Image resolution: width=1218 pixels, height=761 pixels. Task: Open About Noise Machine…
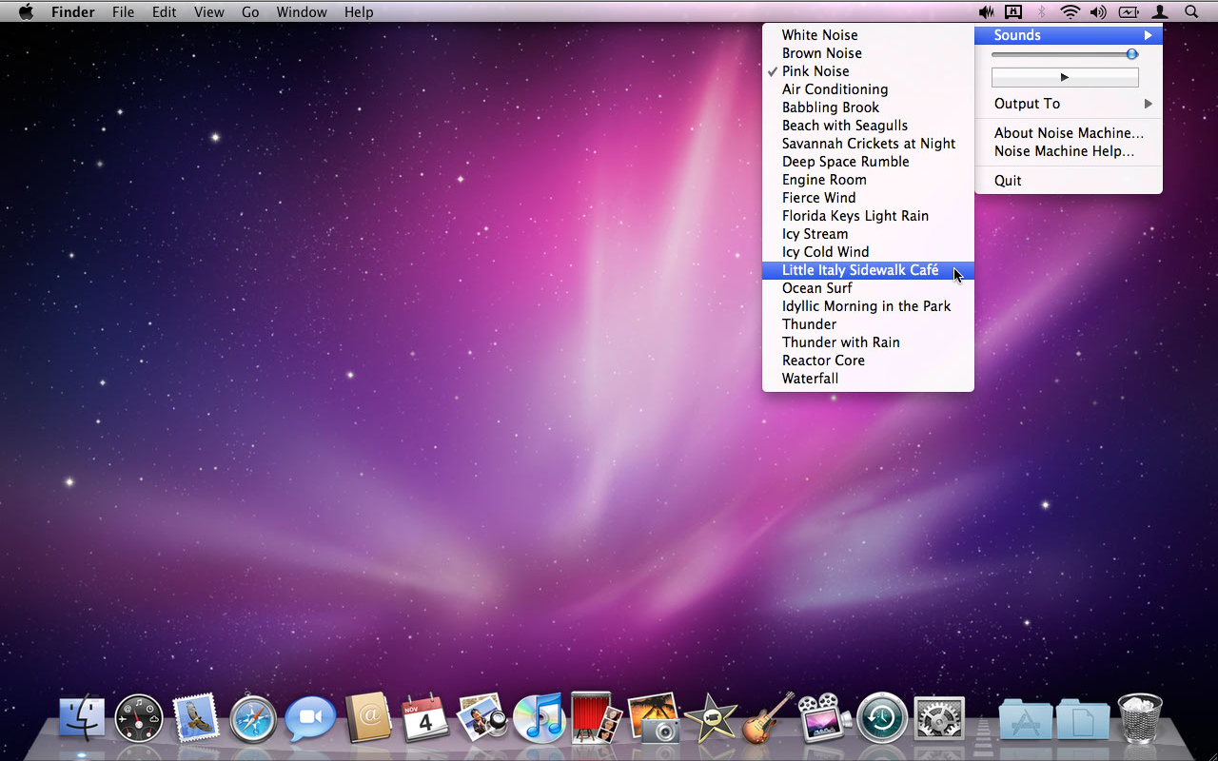pyautogui.click(x=1069, y=133)
